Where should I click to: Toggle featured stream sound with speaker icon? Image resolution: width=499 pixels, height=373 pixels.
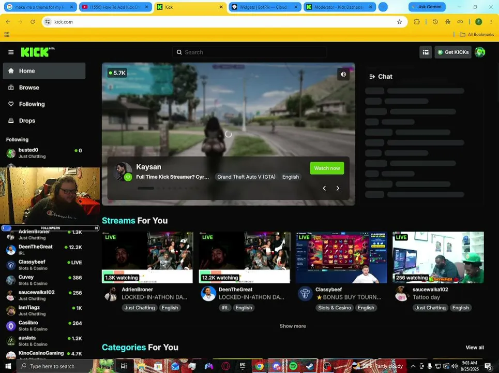[x=343, y=74]
